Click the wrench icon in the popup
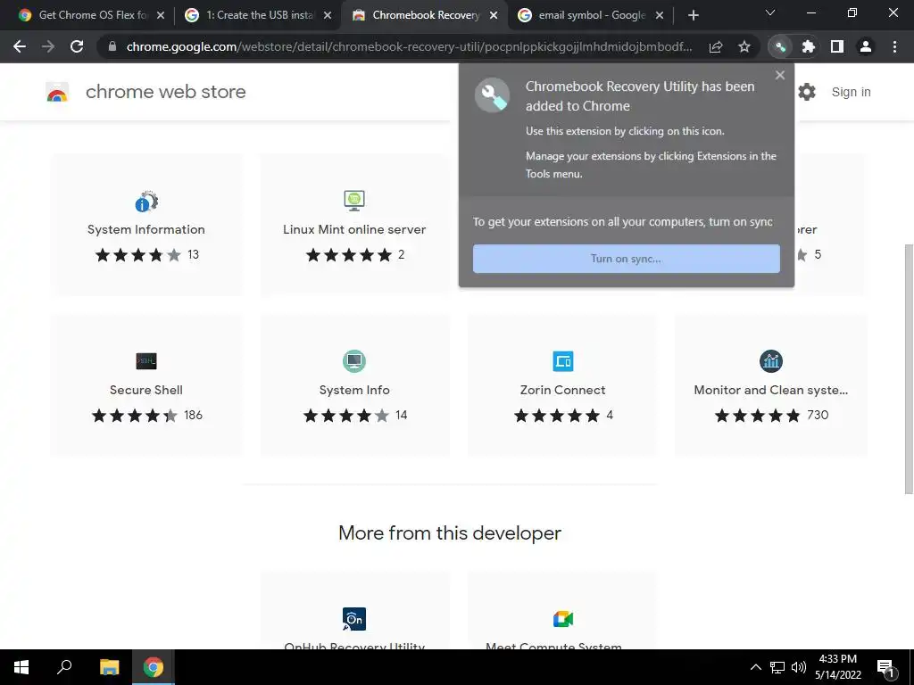Image resolution: width=914 pixels, height=685 pixels. click(x=492, y=95)
